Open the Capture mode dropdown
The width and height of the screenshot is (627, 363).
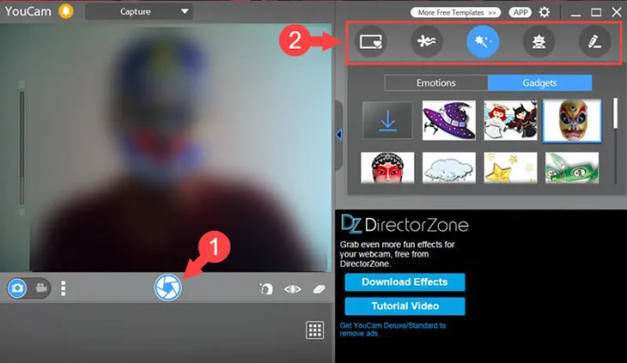click(139, 11)
